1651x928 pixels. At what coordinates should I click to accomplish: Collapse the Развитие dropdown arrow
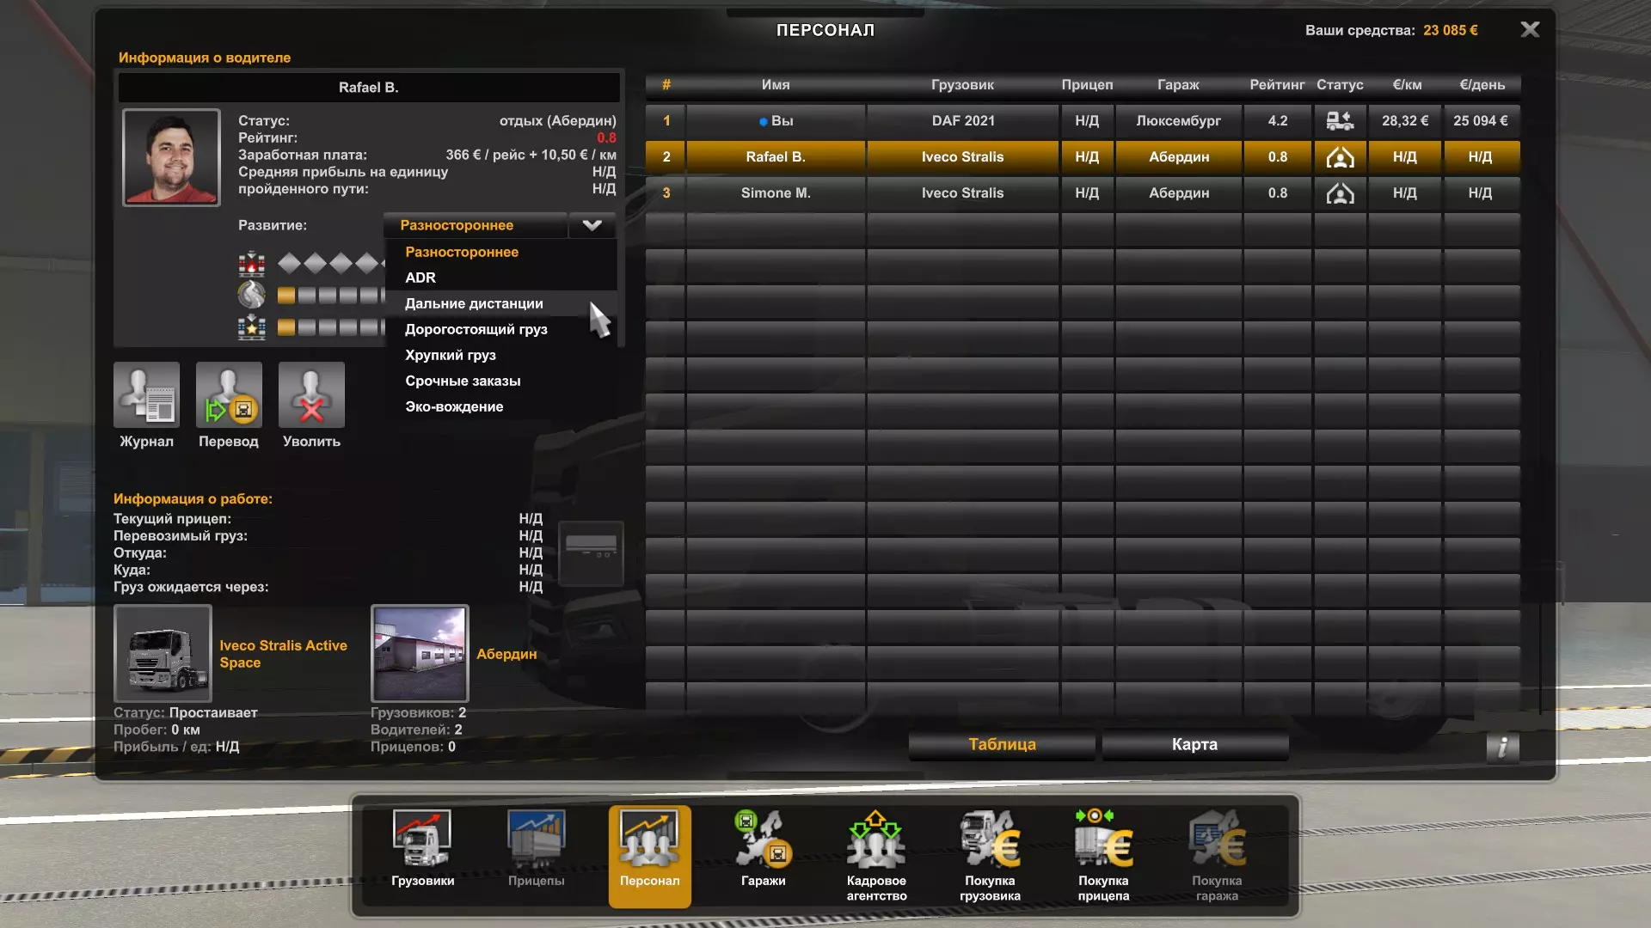point(592,225)
